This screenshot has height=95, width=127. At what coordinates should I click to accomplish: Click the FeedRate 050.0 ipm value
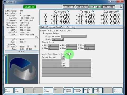coord(25,27)
